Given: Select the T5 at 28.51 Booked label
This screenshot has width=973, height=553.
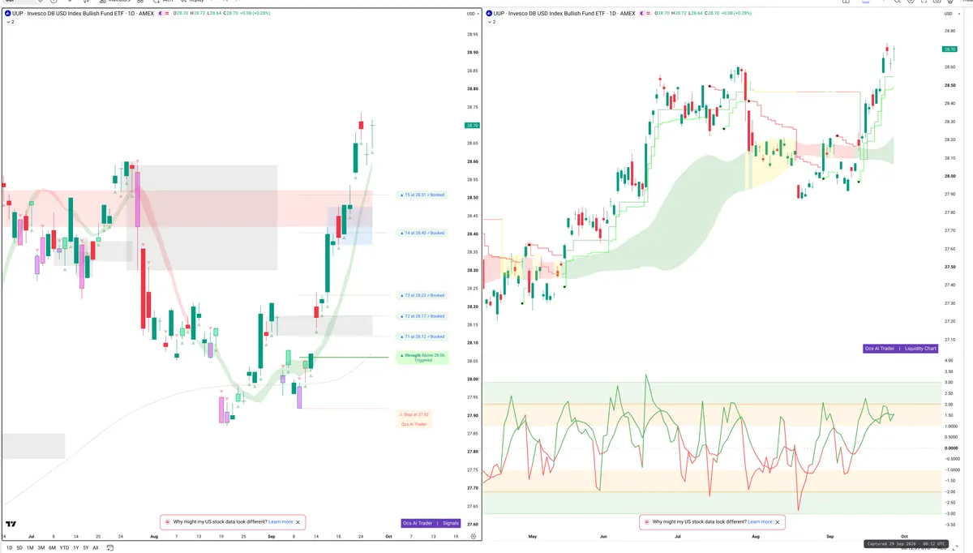Looking at the screenshot, I should click(422, 195).
